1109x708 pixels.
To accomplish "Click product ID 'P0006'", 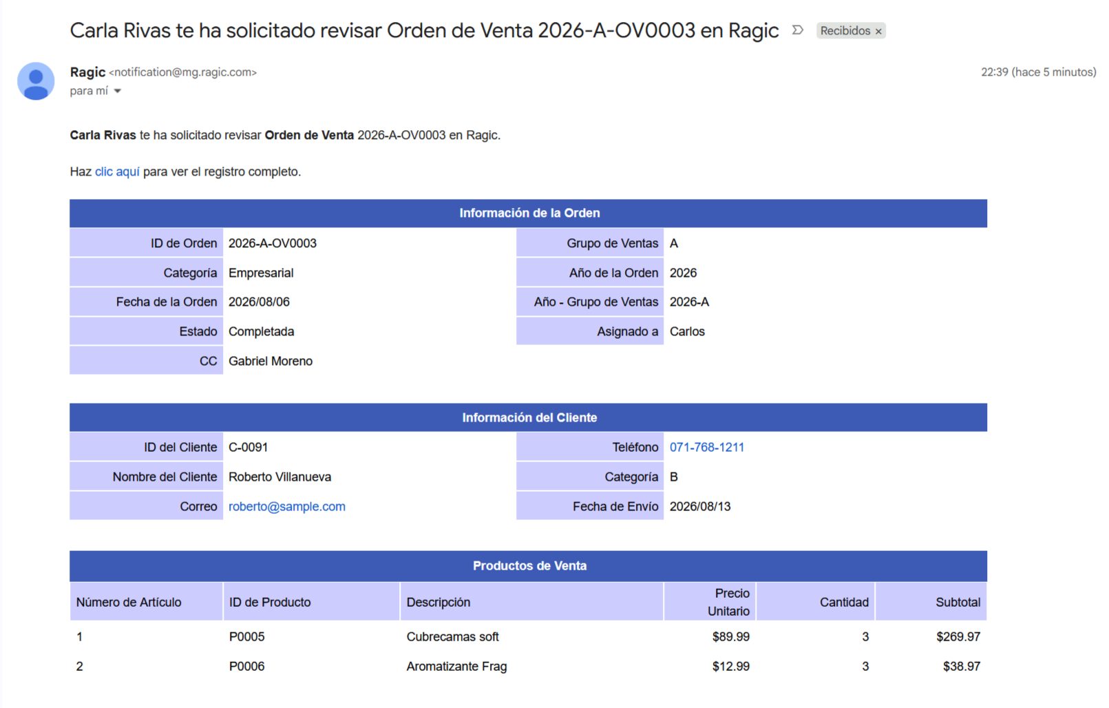I will click(x=246, y=666).
